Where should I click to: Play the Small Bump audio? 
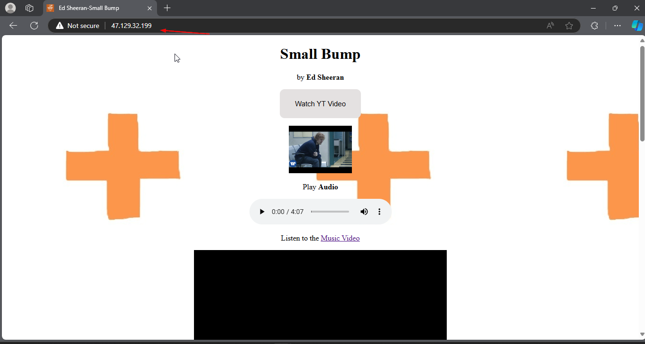pos(262,212)
